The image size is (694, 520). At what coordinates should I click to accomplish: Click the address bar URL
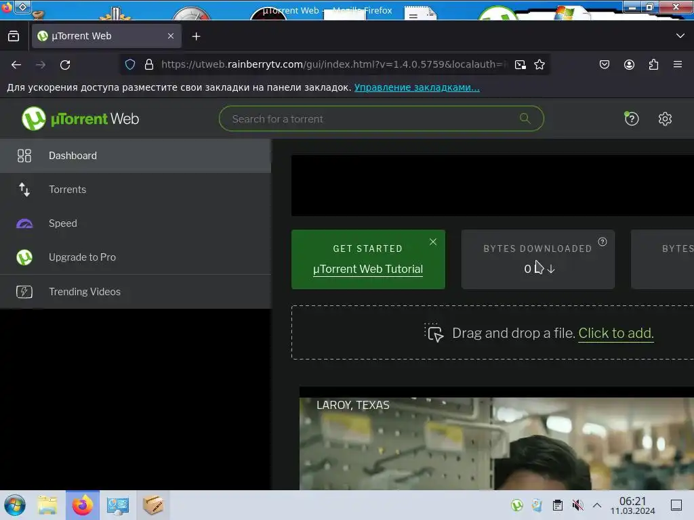335,64
